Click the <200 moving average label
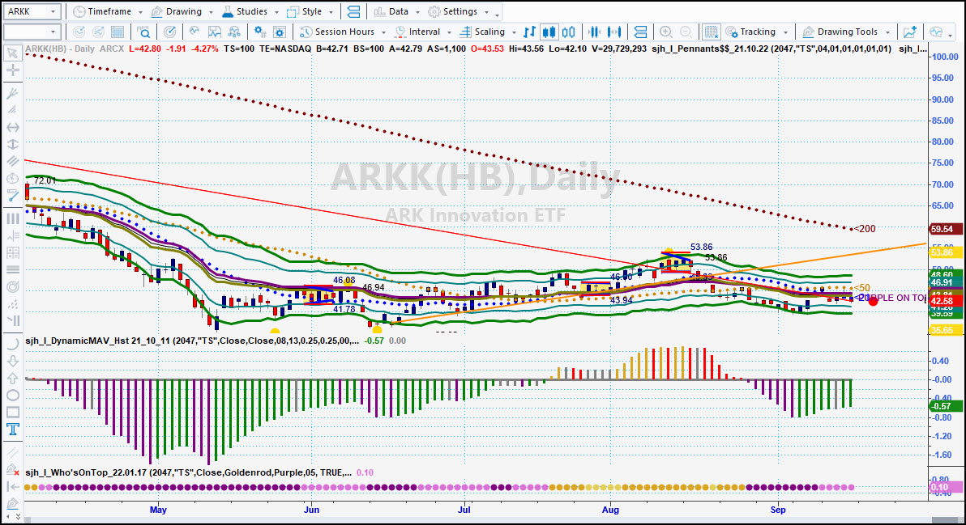Image resolution: width=966 pixels, height=525 pixels. tap(864, 229)
